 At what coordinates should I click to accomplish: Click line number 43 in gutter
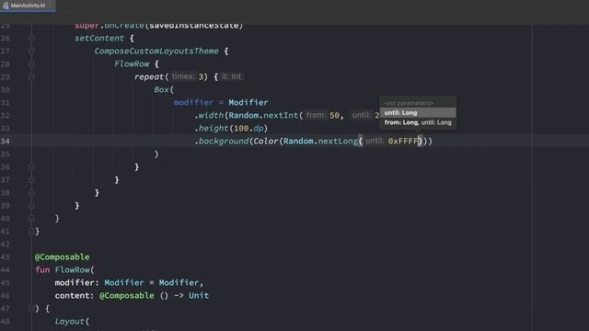point(6,257)
